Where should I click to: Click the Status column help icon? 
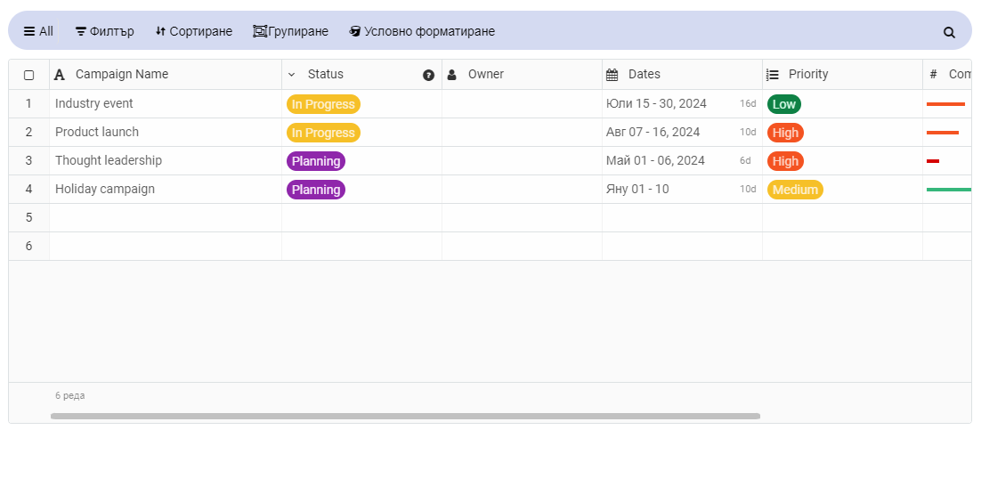click(428, 75)
